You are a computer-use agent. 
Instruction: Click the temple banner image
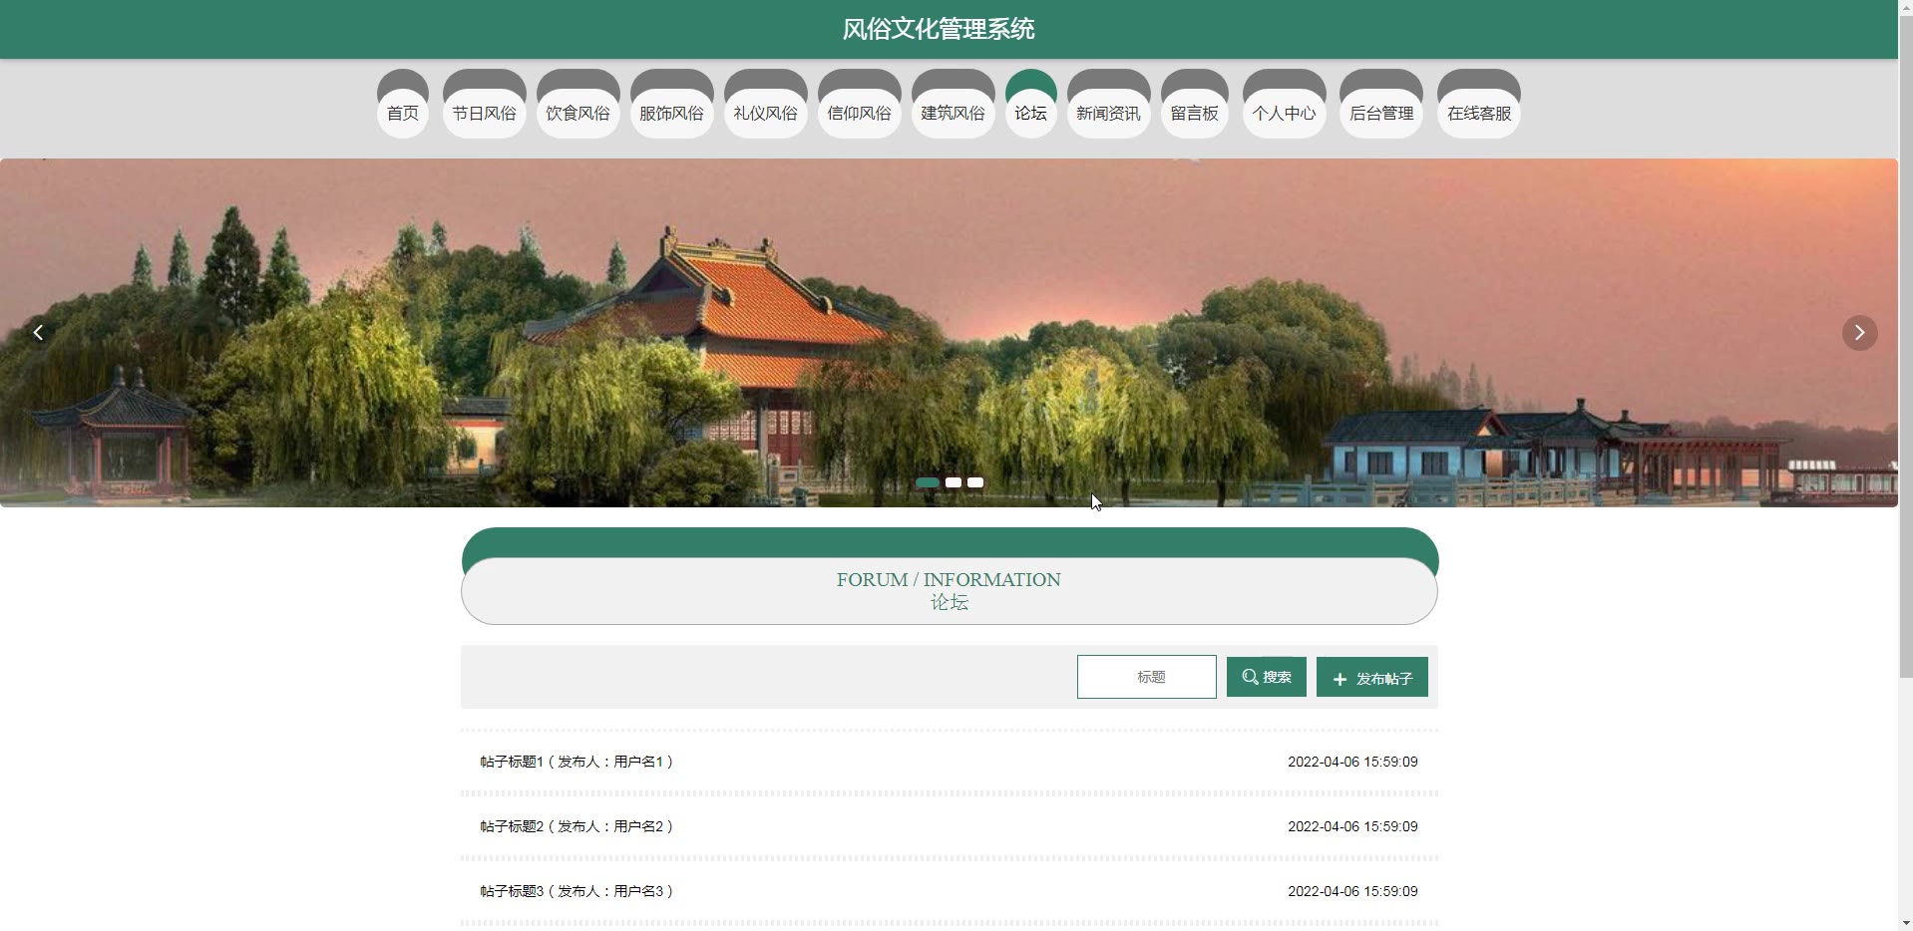949,333
